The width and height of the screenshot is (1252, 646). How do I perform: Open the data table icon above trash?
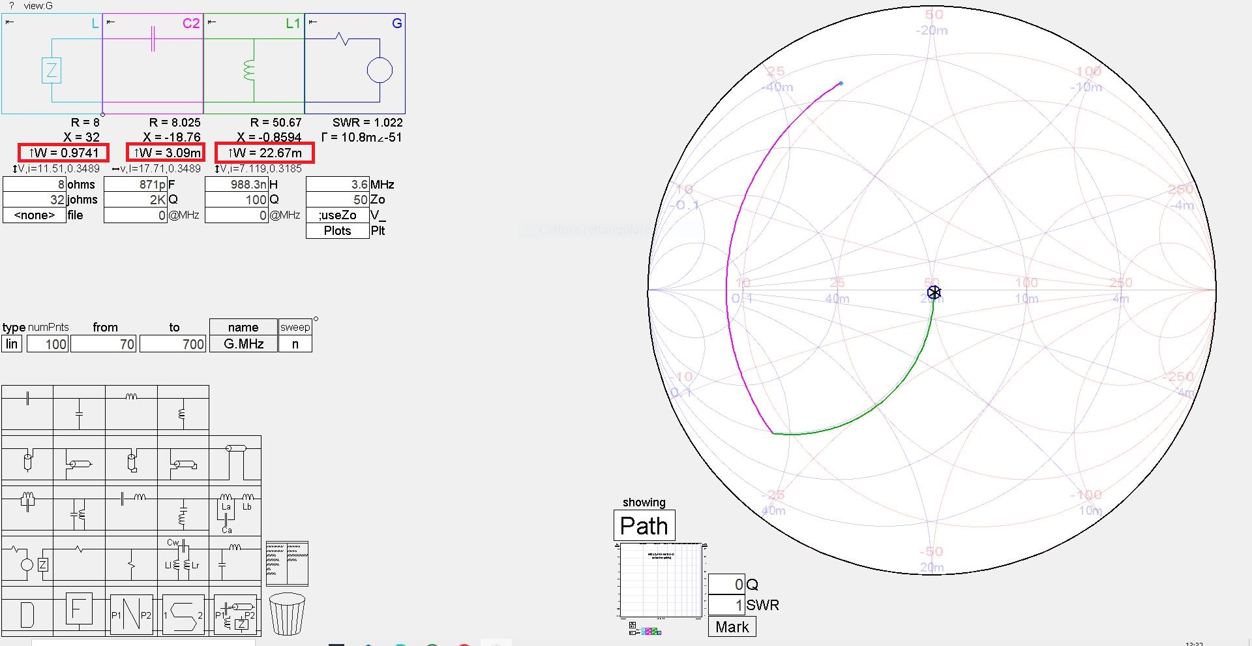click(x=287, y=563)
